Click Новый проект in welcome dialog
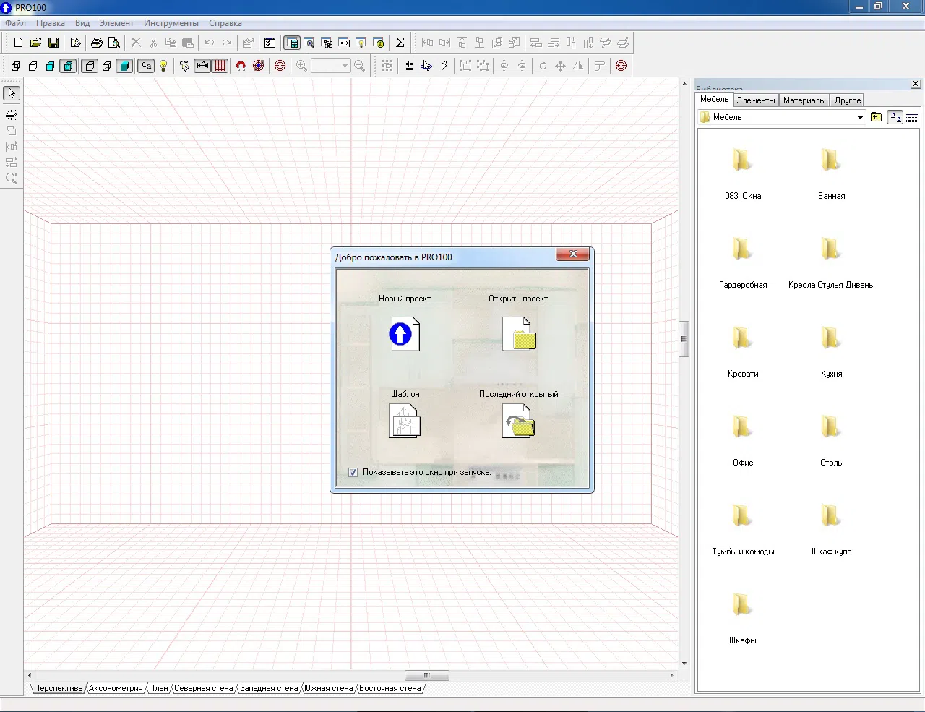Screen dimensions: 925x712 coord(404,334)
